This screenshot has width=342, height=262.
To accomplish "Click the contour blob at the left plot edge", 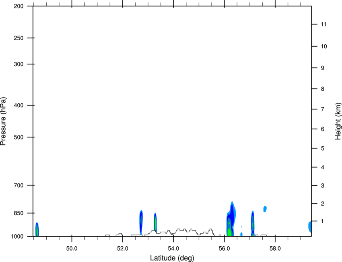I will [x=37, y=229].
